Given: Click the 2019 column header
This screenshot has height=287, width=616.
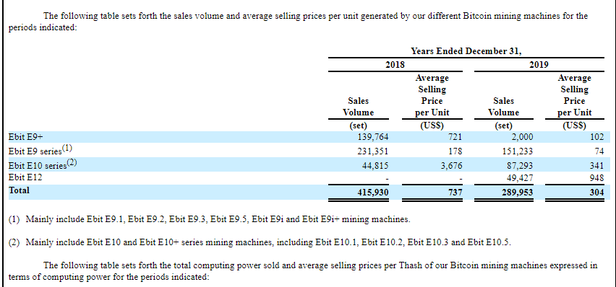Looking at the screenshot, I should tap(539, 65).
